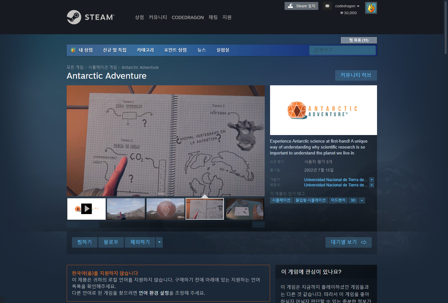Click the Steam 설치 install button
448x303 pixels.
301,6
